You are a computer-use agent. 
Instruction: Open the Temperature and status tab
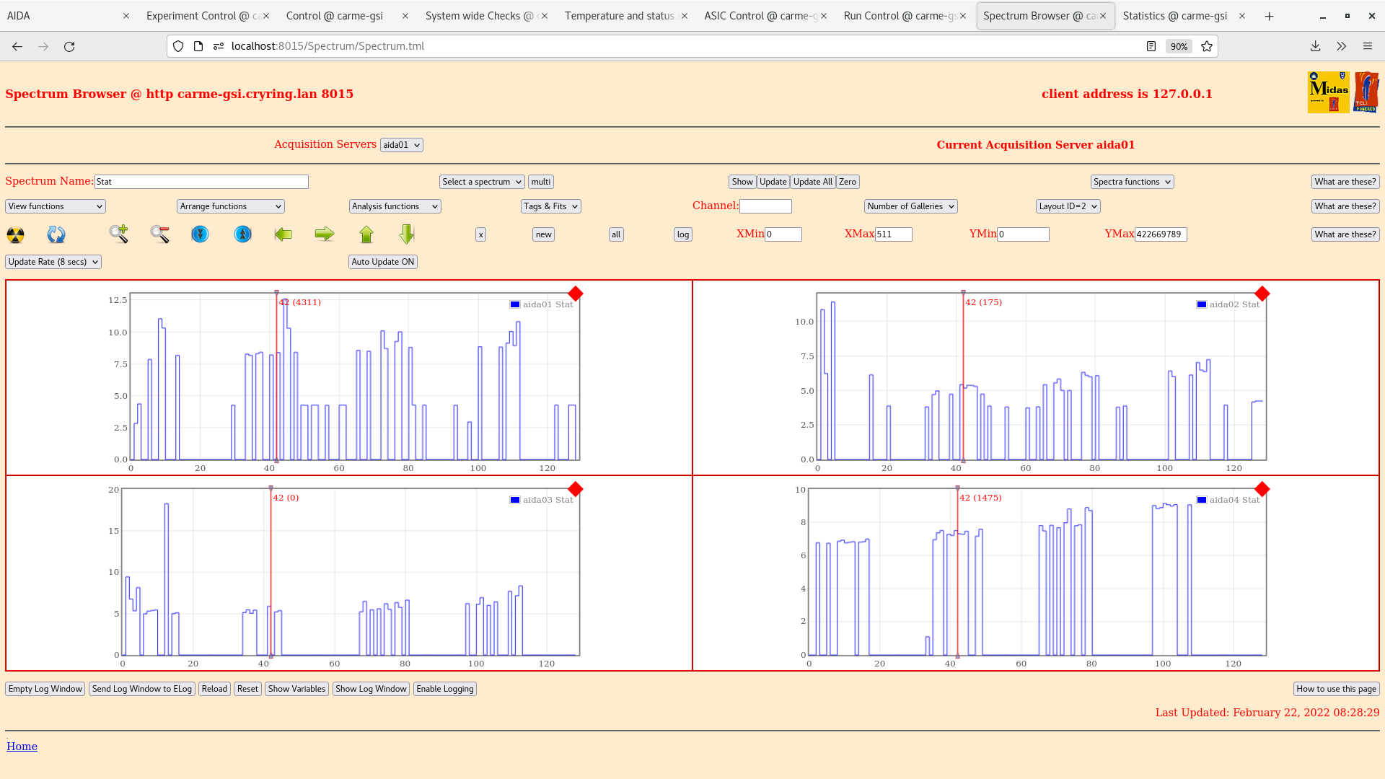click(x=619, y=16)
